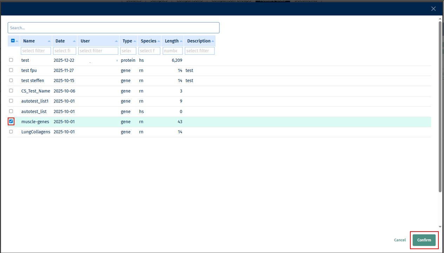Viewport: 444px width, 253px height.
Task: Open the Species filter selector
Action: pyautogui.click(x=149, y=51)
